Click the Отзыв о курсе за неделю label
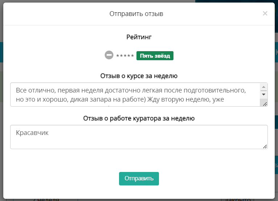The width and height of the screenshot is (278, 201). [x=139, y=76]
